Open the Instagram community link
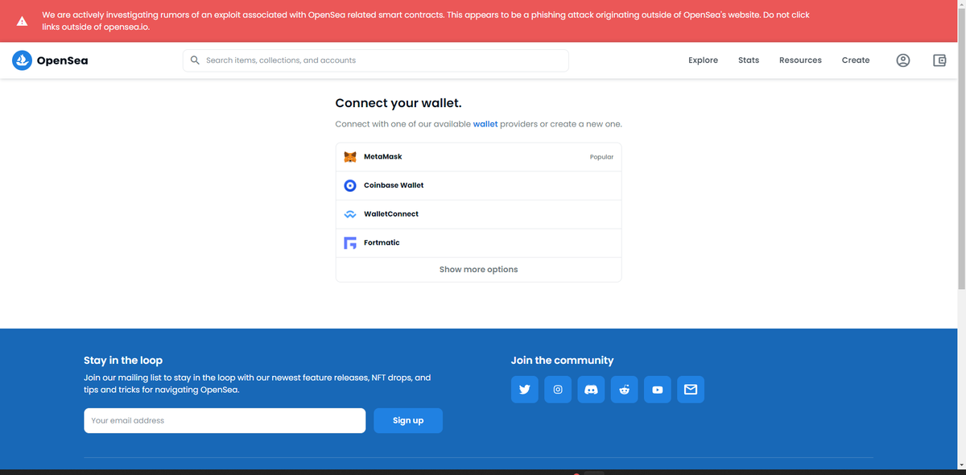Screen dimensions: 966x475 [558, 390]
